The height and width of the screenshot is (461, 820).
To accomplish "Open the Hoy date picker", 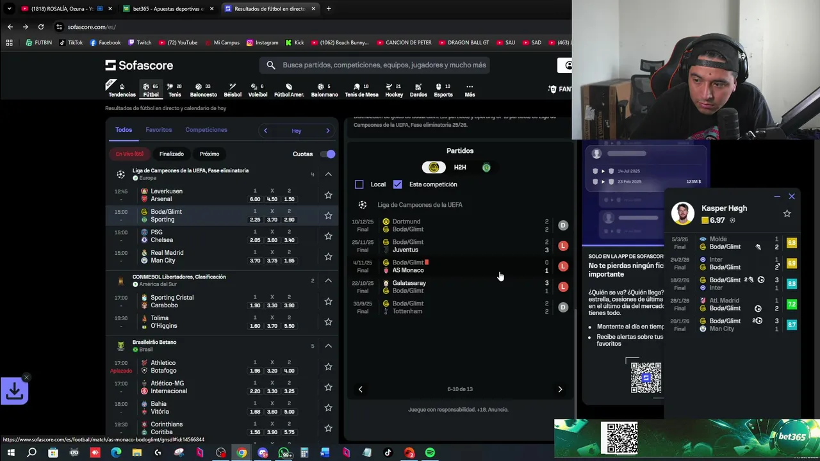I will 297,131.
